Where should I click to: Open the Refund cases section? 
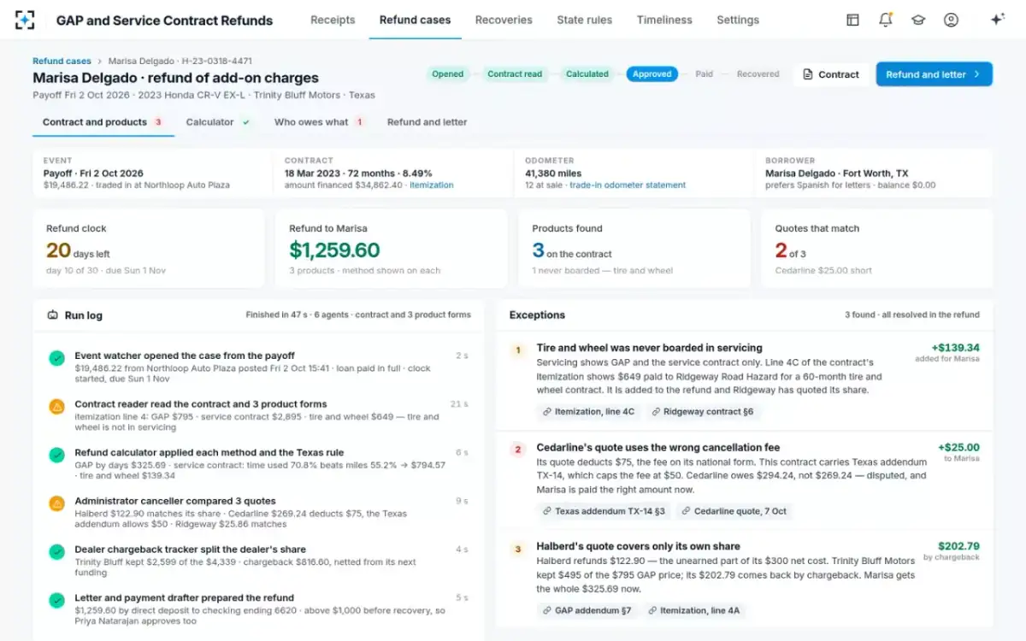[x=415, y=20]
